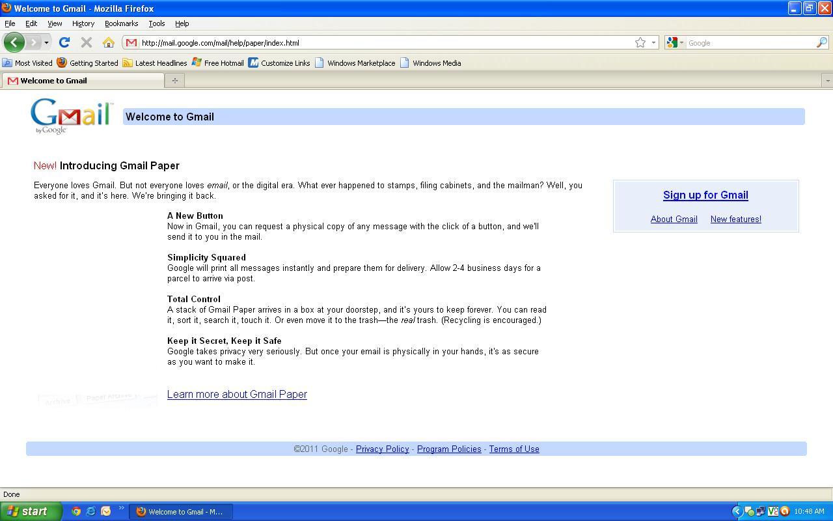Open the back/forward history dropdown arrow

(x=46, y=42)
